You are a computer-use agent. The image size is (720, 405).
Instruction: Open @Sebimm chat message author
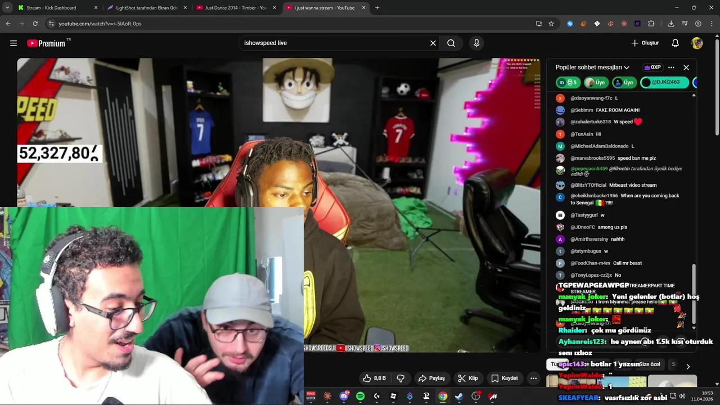(582, 110)
